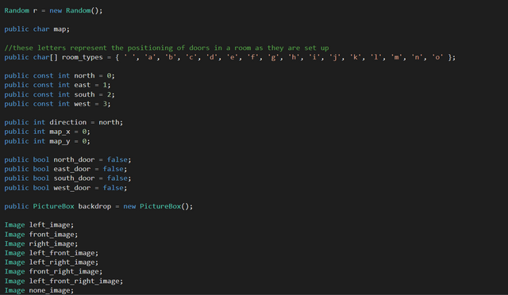Click the green comment about door positioning
Image resolution: width=508 pixels, height=295 pixels.
[167, 48]
